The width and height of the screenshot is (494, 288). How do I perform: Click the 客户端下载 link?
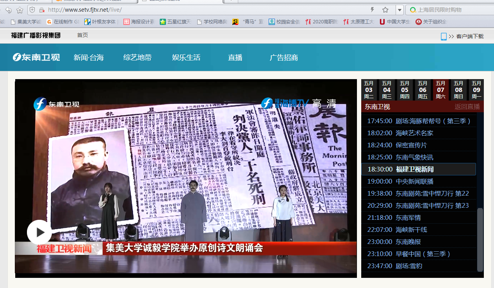(470, 36)
